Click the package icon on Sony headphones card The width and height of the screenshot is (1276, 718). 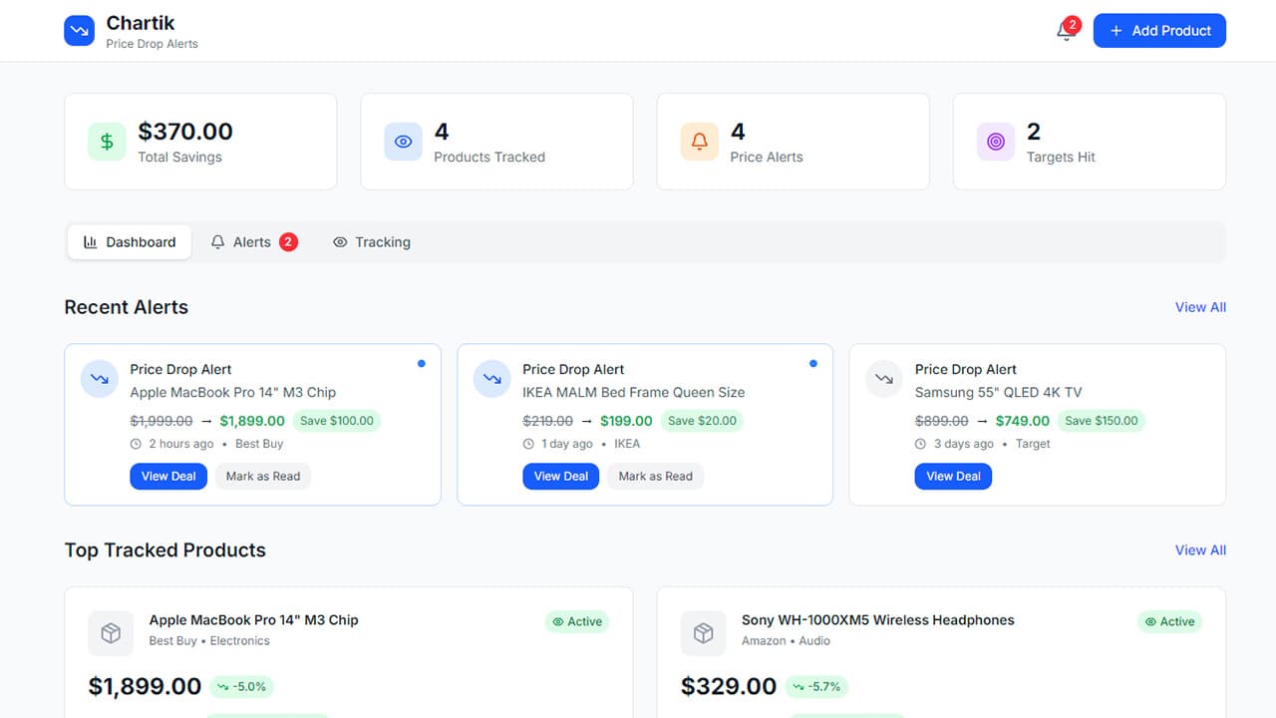pyautogui.click(x=704, y=633)
